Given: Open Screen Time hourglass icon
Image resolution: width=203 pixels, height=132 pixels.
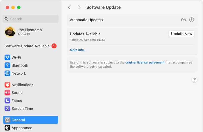Looking at the screenshot, I should click(7, 108).
